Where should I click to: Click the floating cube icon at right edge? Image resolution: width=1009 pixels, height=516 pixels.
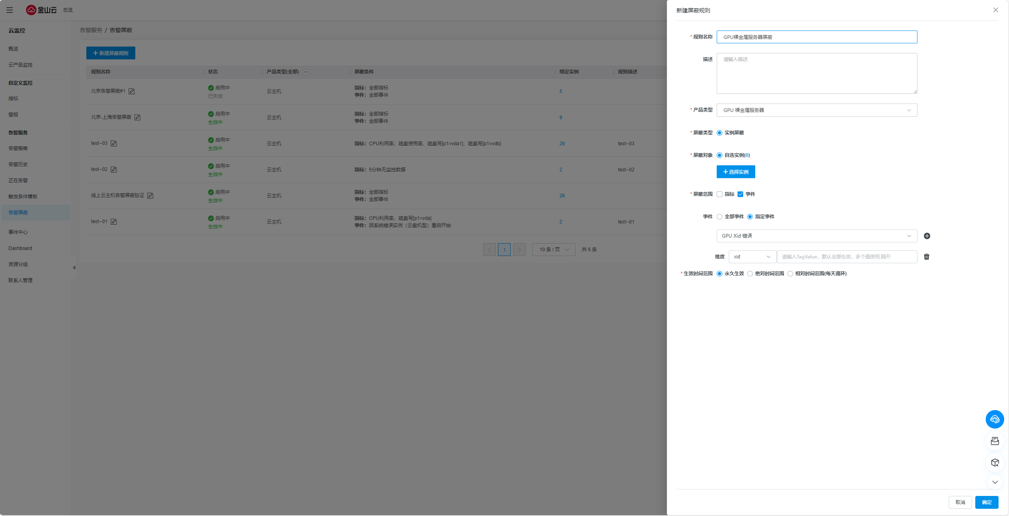click(995, 463)
